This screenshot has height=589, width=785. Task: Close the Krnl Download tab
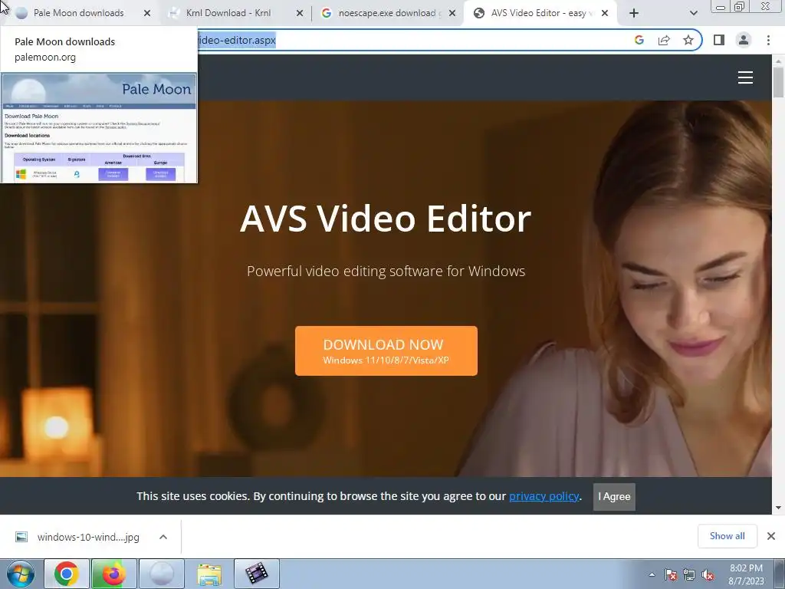(x=300, y=14)
